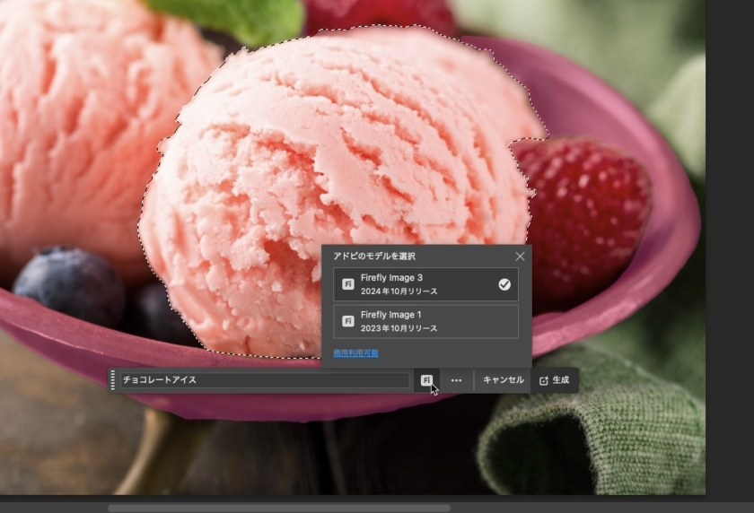Image resolution: width=754 pixels, height=513 pixels.
Task: Click the horizontal scrollbar at the bottom
Action: 279,508
